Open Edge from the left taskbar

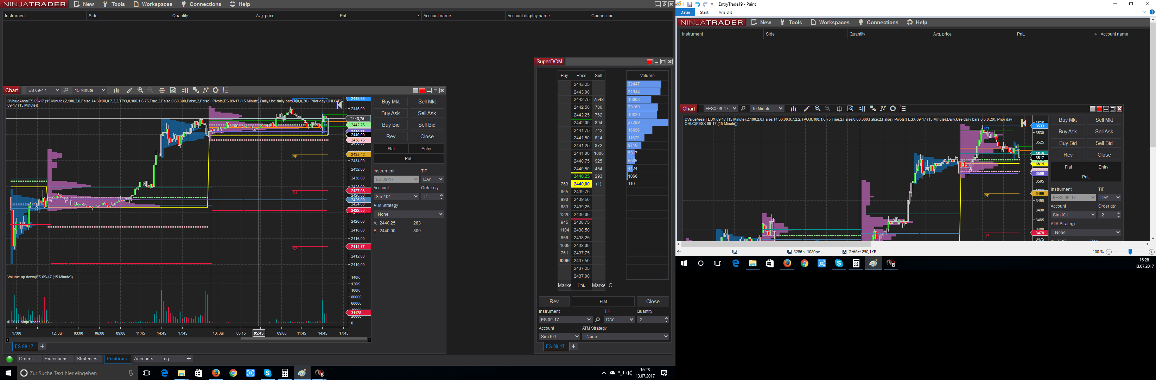point(164,373)
